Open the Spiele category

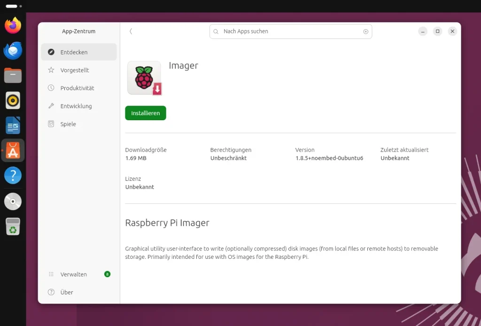tap(79, 124)
